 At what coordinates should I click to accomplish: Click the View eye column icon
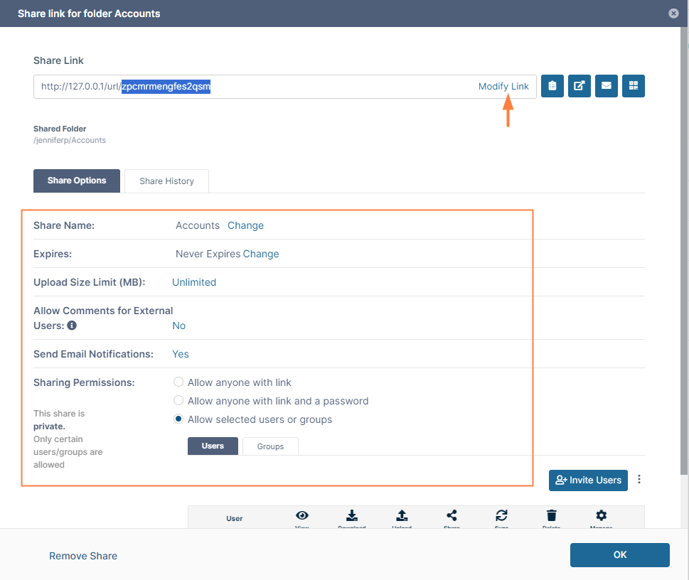click(302, 516)
